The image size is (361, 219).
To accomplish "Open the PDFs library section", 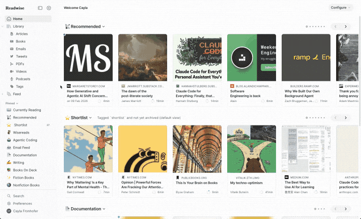I will point(20,64).
